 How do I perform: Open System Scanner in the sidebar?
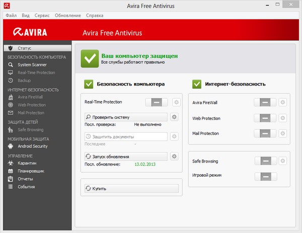pos(32,65)
